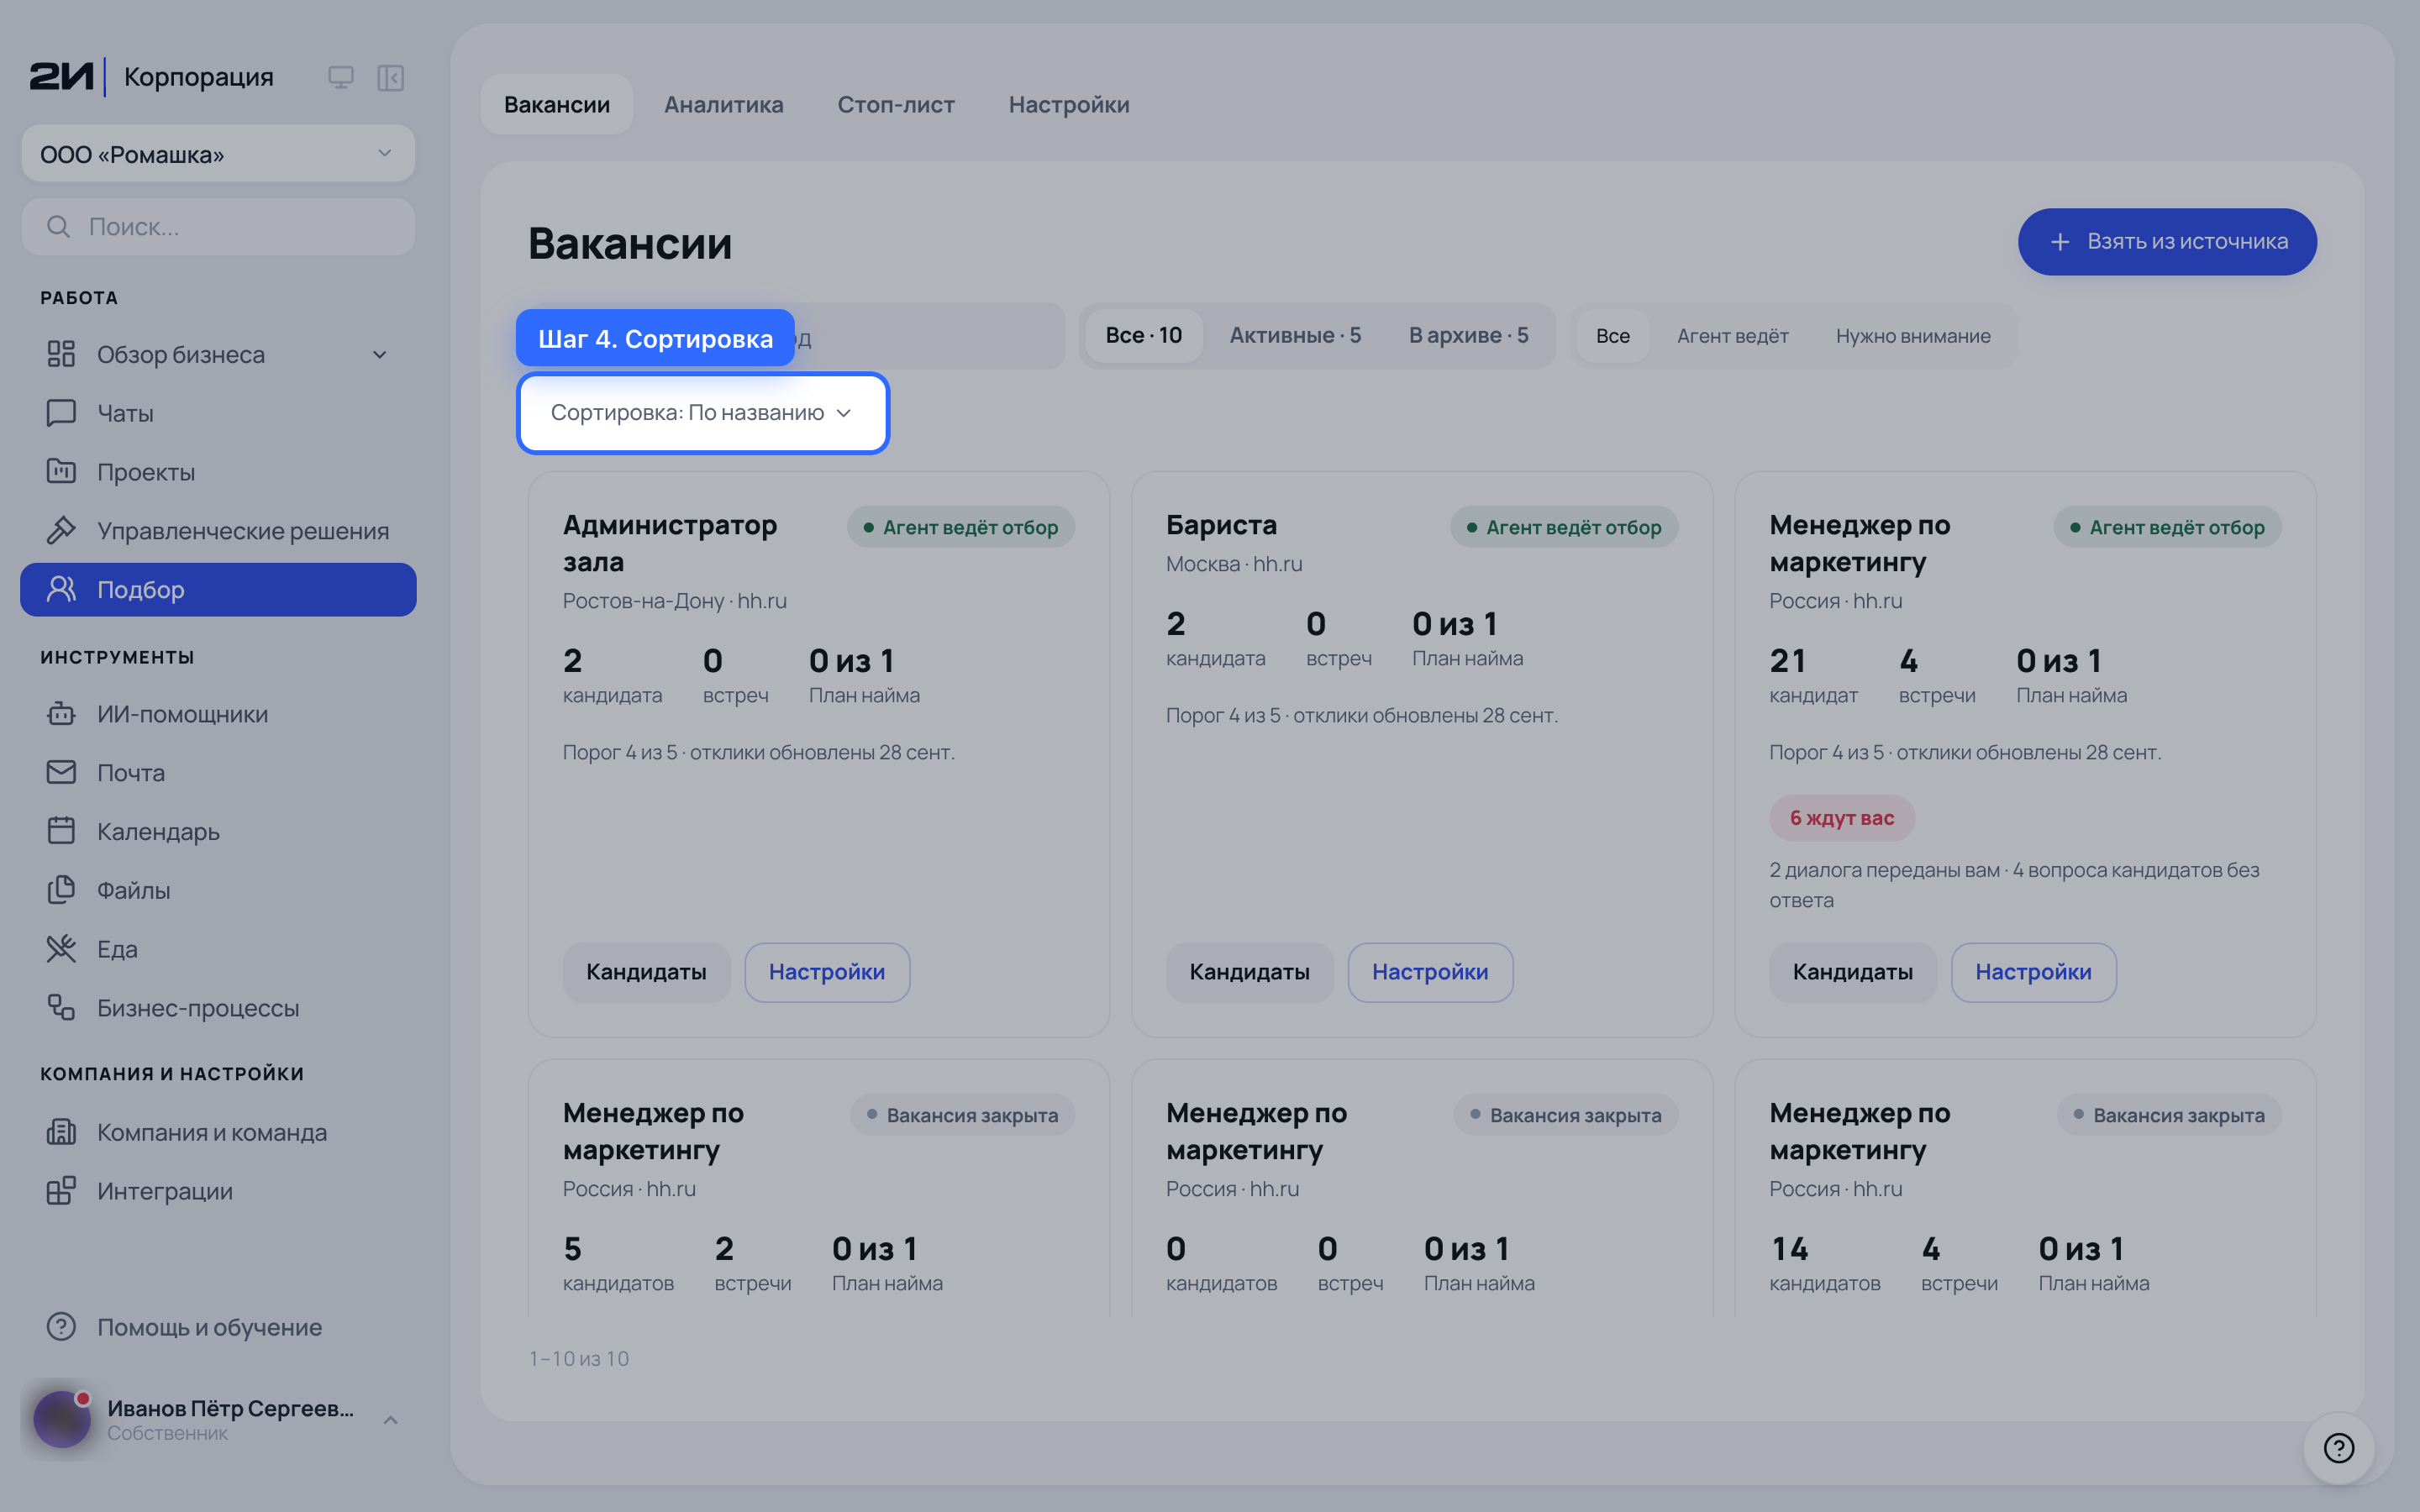
Task: Select Все · 10 status filter
Action: coord(1143,336)
